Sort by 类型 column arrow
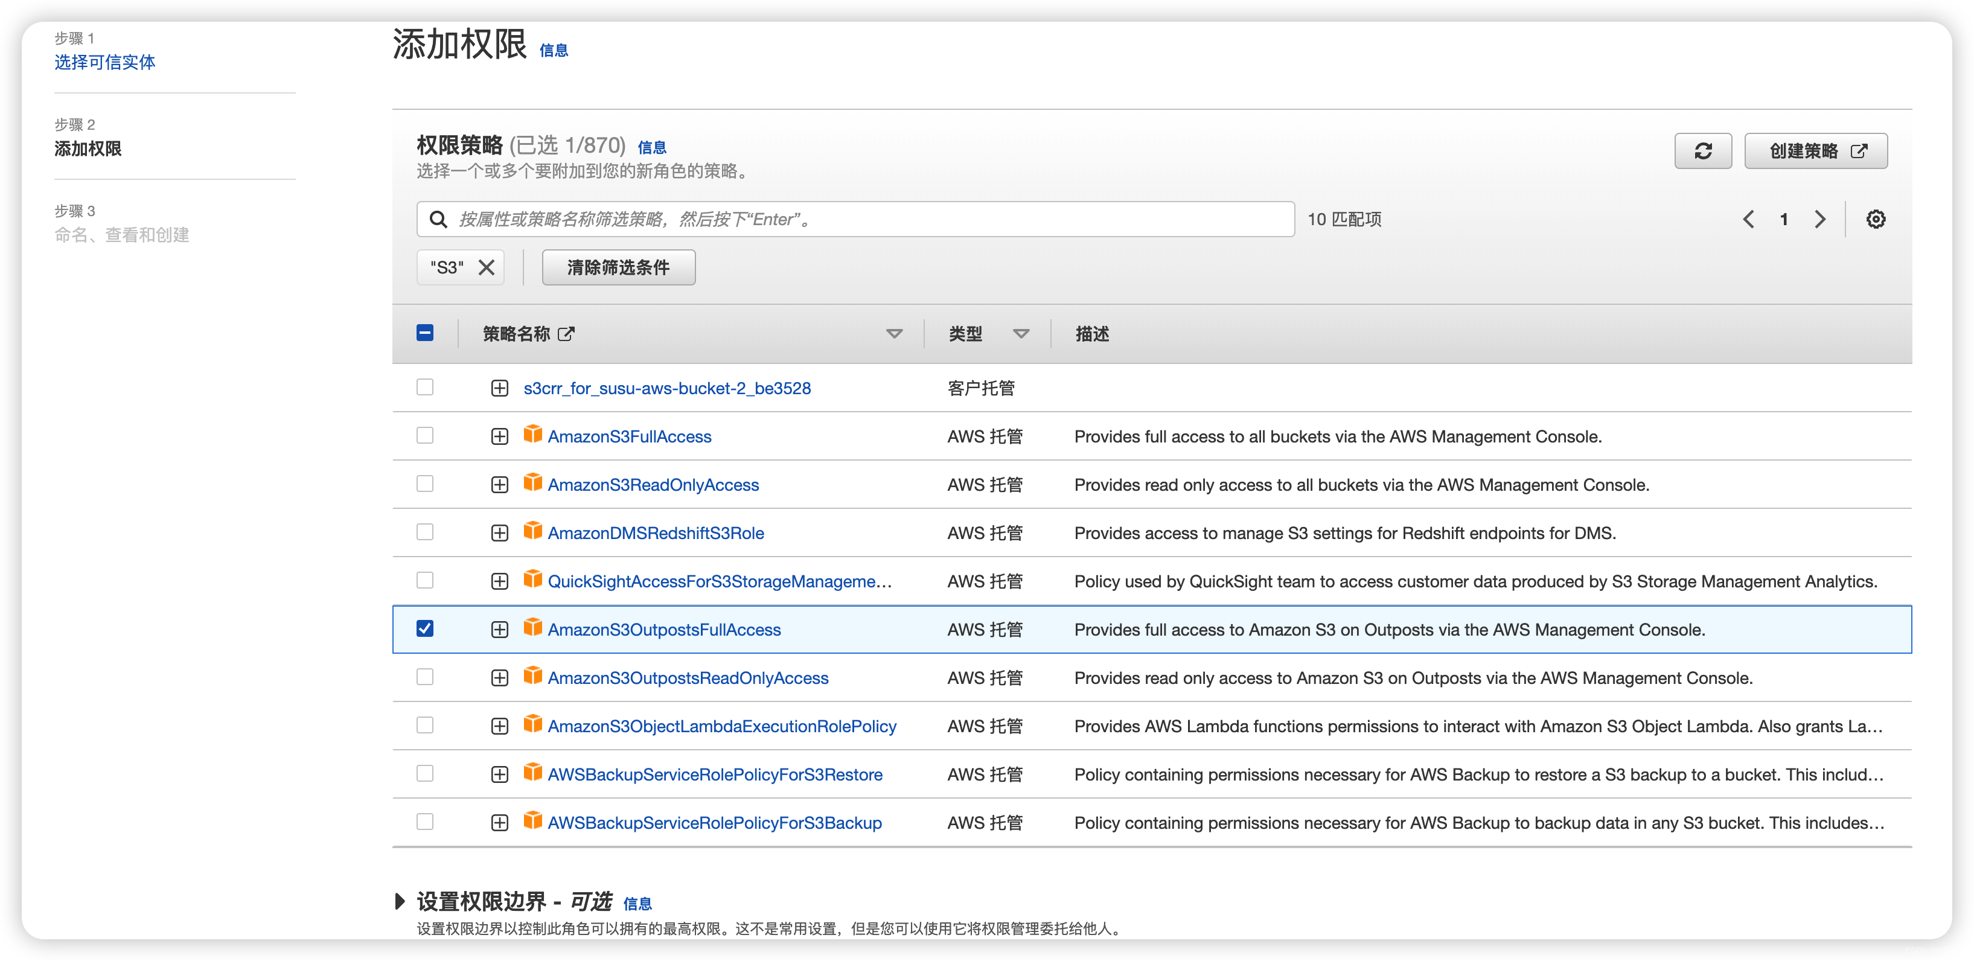 coord(1021,334)
